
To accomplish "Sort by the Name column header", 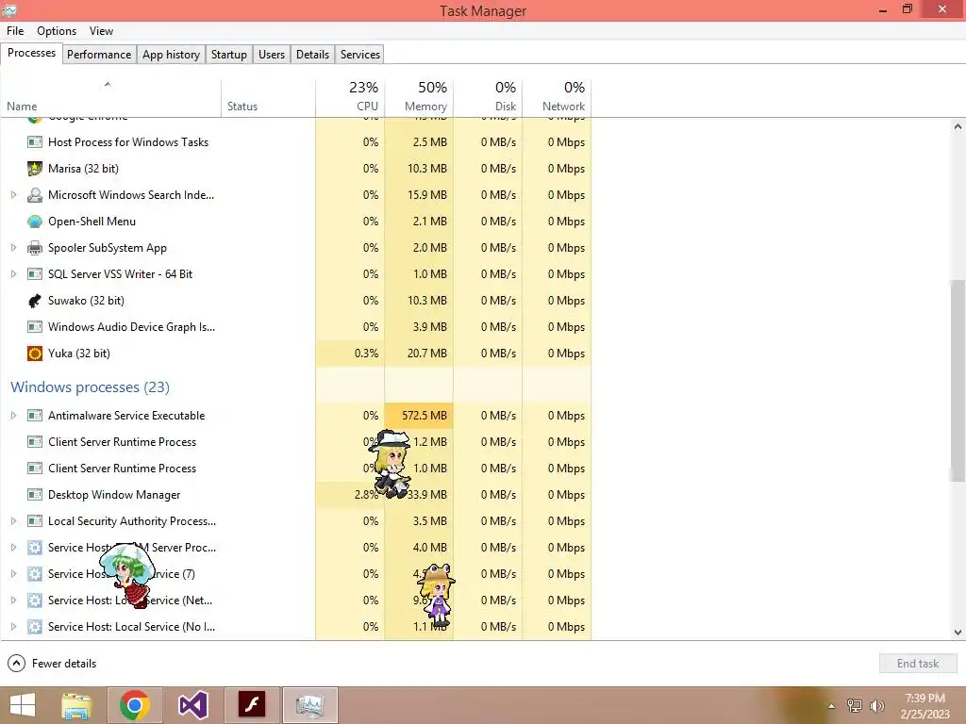I will click(x=111, y=97).
